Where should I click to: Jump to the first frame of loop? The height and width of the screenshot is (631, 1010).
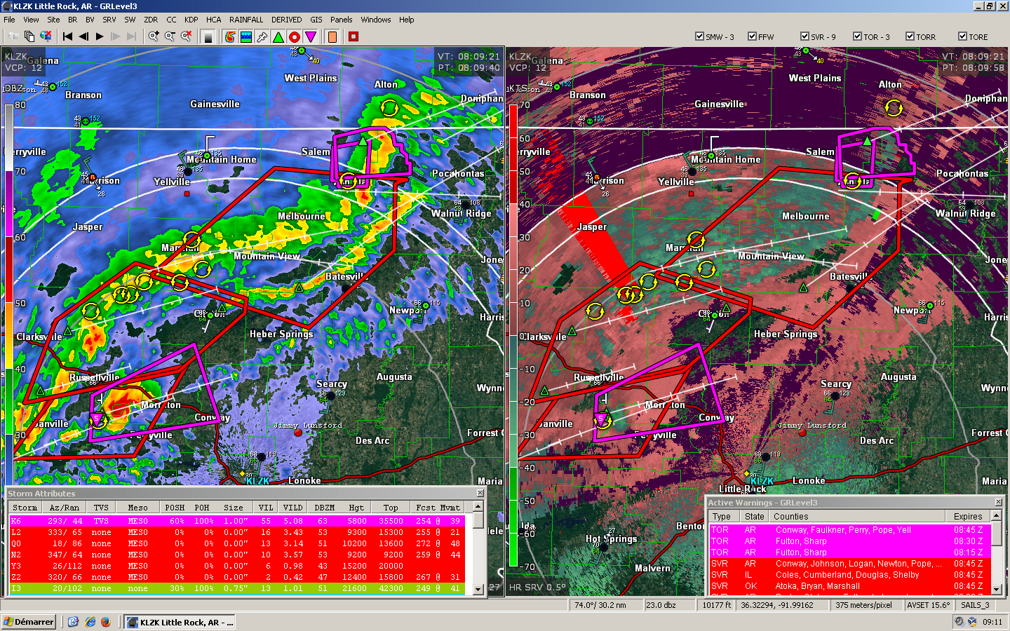[x=67, y=36]
